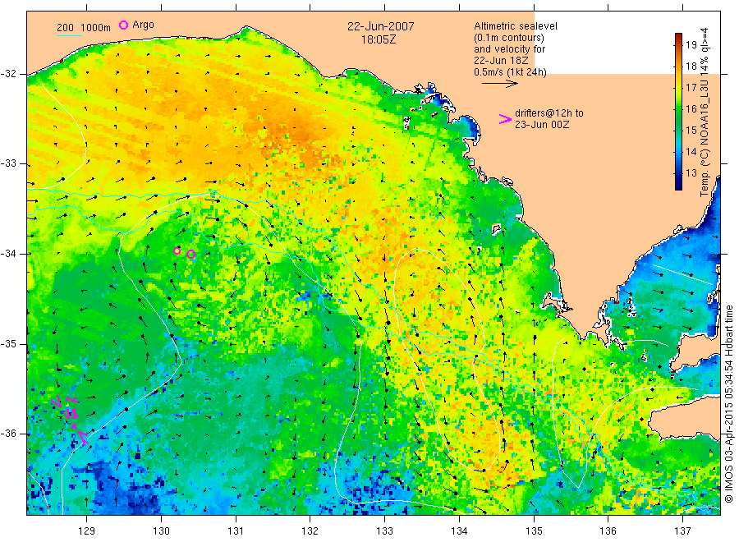Click the '0.5m/s (1kt 24h)' label
The height and width of the screenshot is (542, 739).
click(510, 72)
